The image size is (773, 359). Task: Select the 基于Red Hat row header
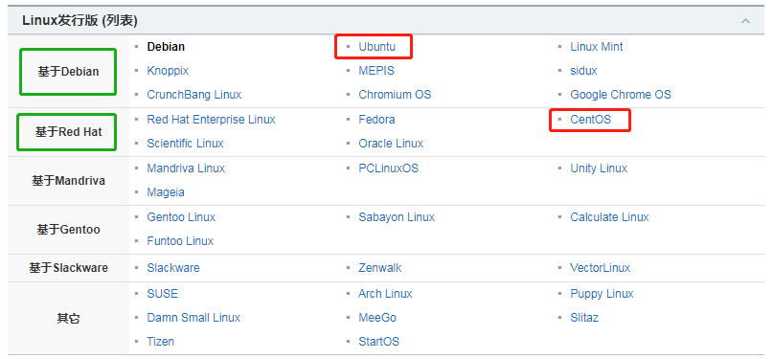68,132
